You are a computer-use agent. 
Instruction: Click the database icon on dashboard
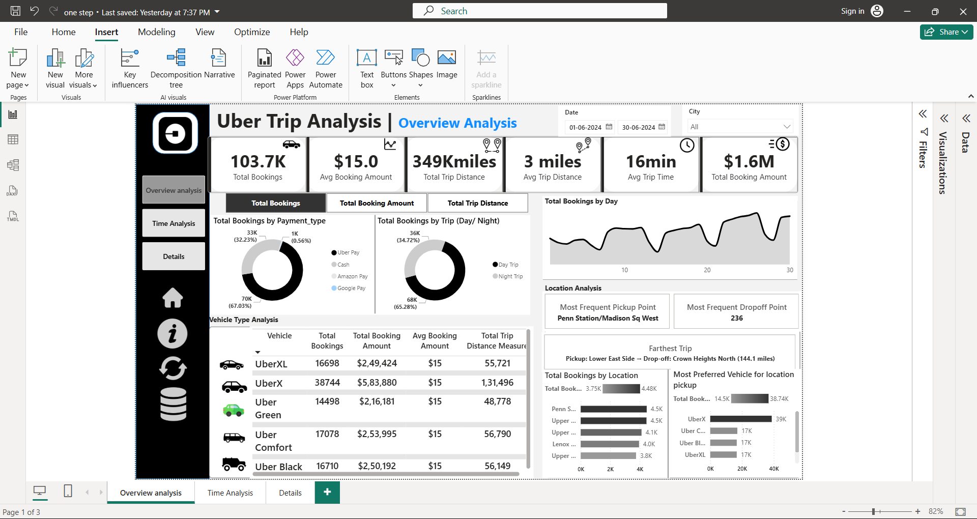174,404
